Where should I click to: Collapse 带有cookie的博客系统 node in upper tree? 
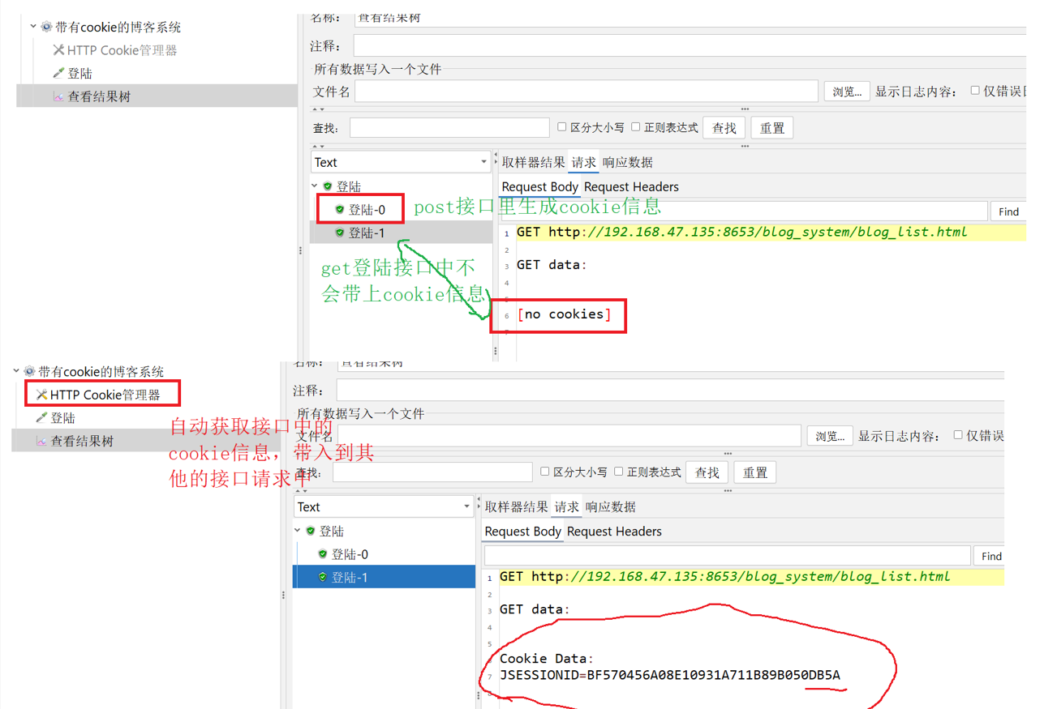click(33, 27)
